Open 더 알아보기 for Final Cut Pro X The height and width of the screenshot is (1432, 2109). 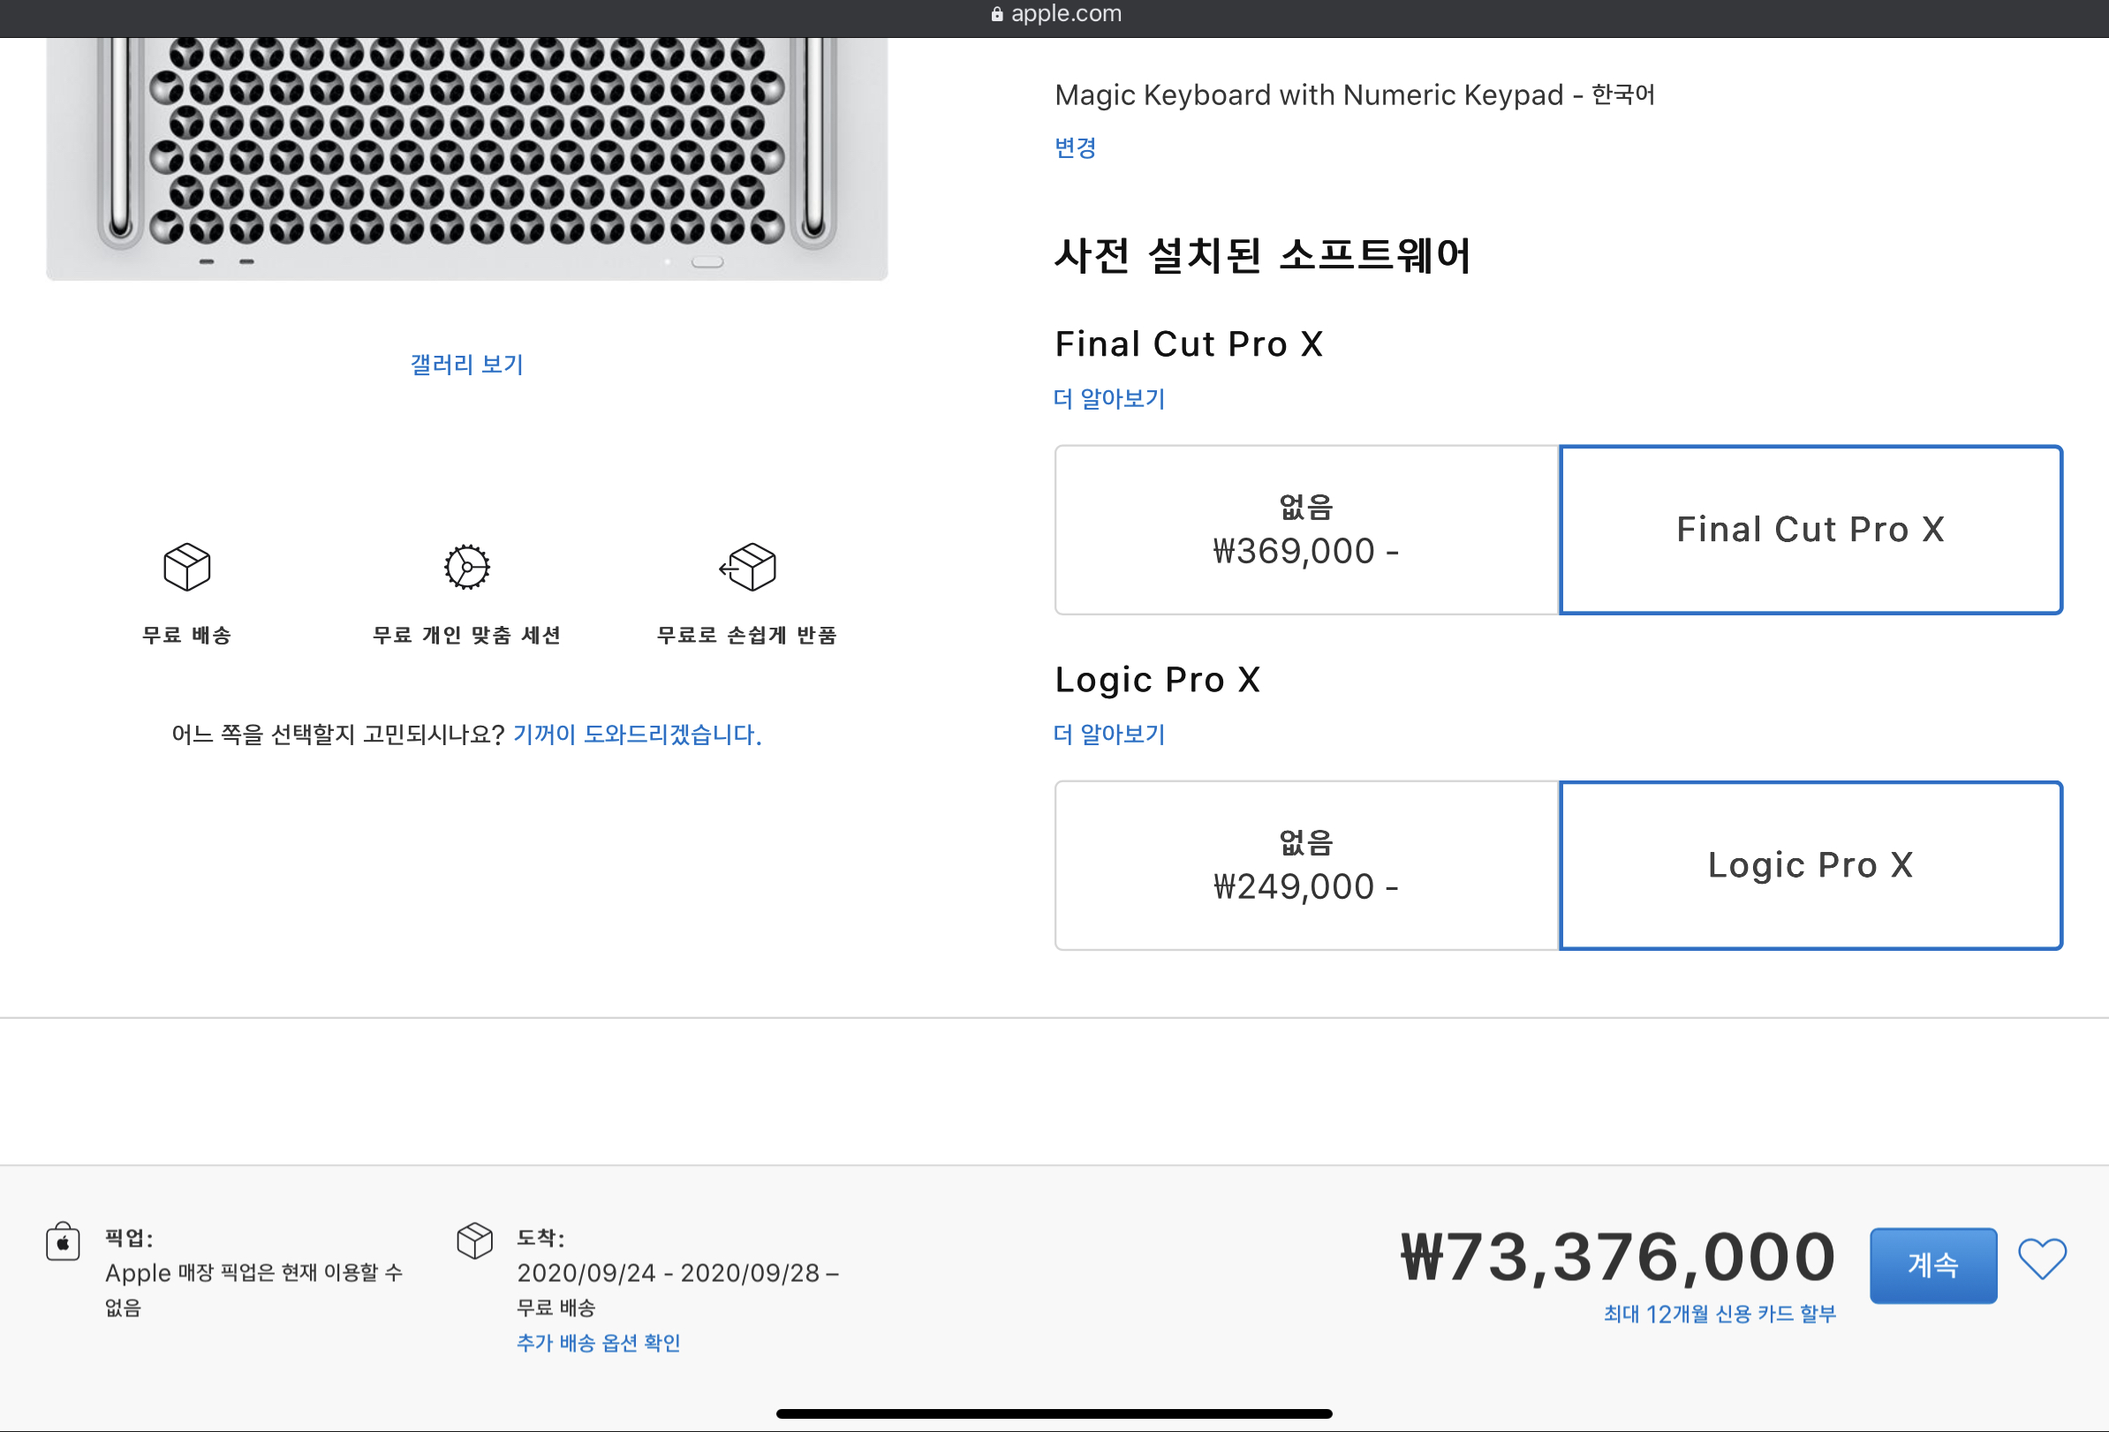(x=1109, y=398)
